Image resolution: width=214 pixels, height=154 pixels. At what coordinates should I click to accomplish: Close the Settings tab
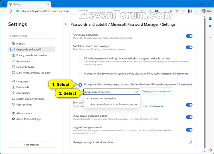(48, 4)
